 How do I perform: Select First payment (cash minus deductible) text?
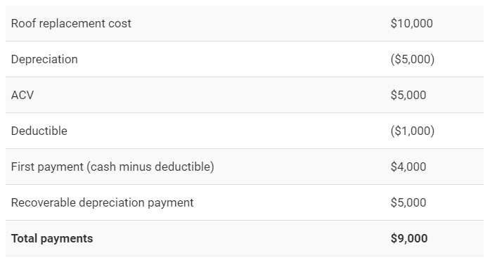coord(112,167)
